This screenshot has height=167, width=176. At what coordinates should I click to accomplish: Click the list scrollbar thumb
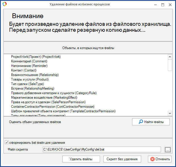pyautogui.click(x=170, y=65)
